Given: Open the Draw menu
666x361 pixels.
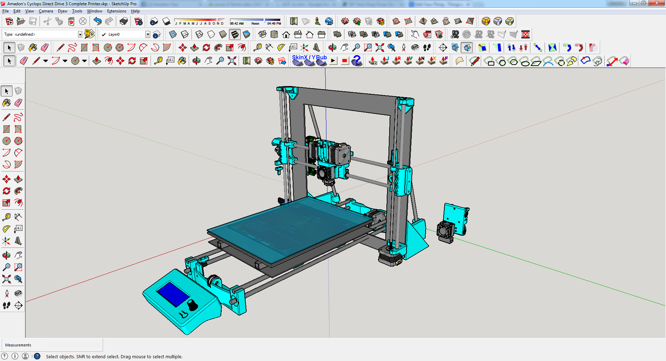Looking at the screenshot, I should click(x=62, y=11).
